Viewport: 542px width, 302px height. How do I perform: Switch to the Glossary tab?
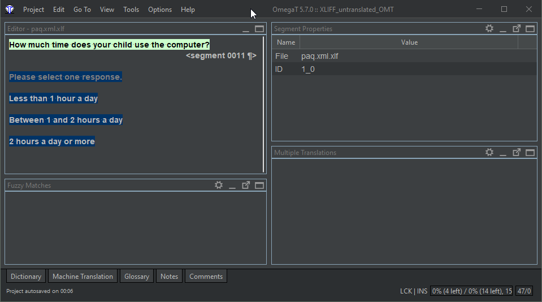[x=137, y=277]
